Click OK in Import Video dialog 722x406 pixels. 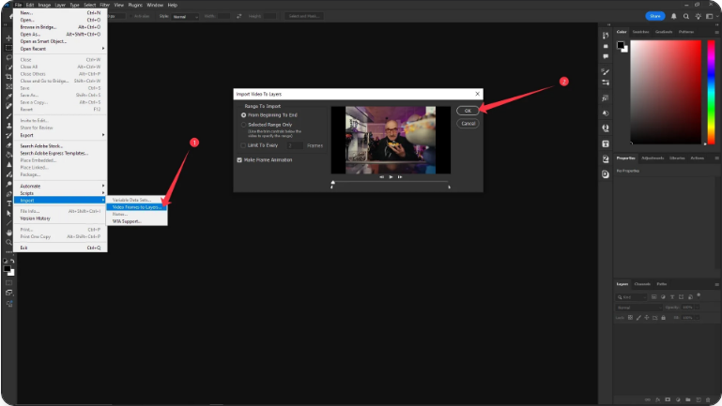pyautogui.click(x=468, y=111)
